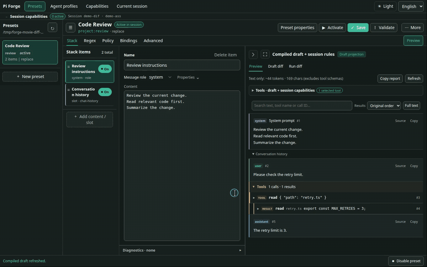Click the Full text button
This screenshot has height=267, width=427.
(411, 106)
